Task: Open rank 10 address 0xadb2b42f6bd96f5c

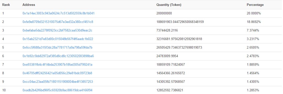Action: pyautogui.click(x=57, y=90)
